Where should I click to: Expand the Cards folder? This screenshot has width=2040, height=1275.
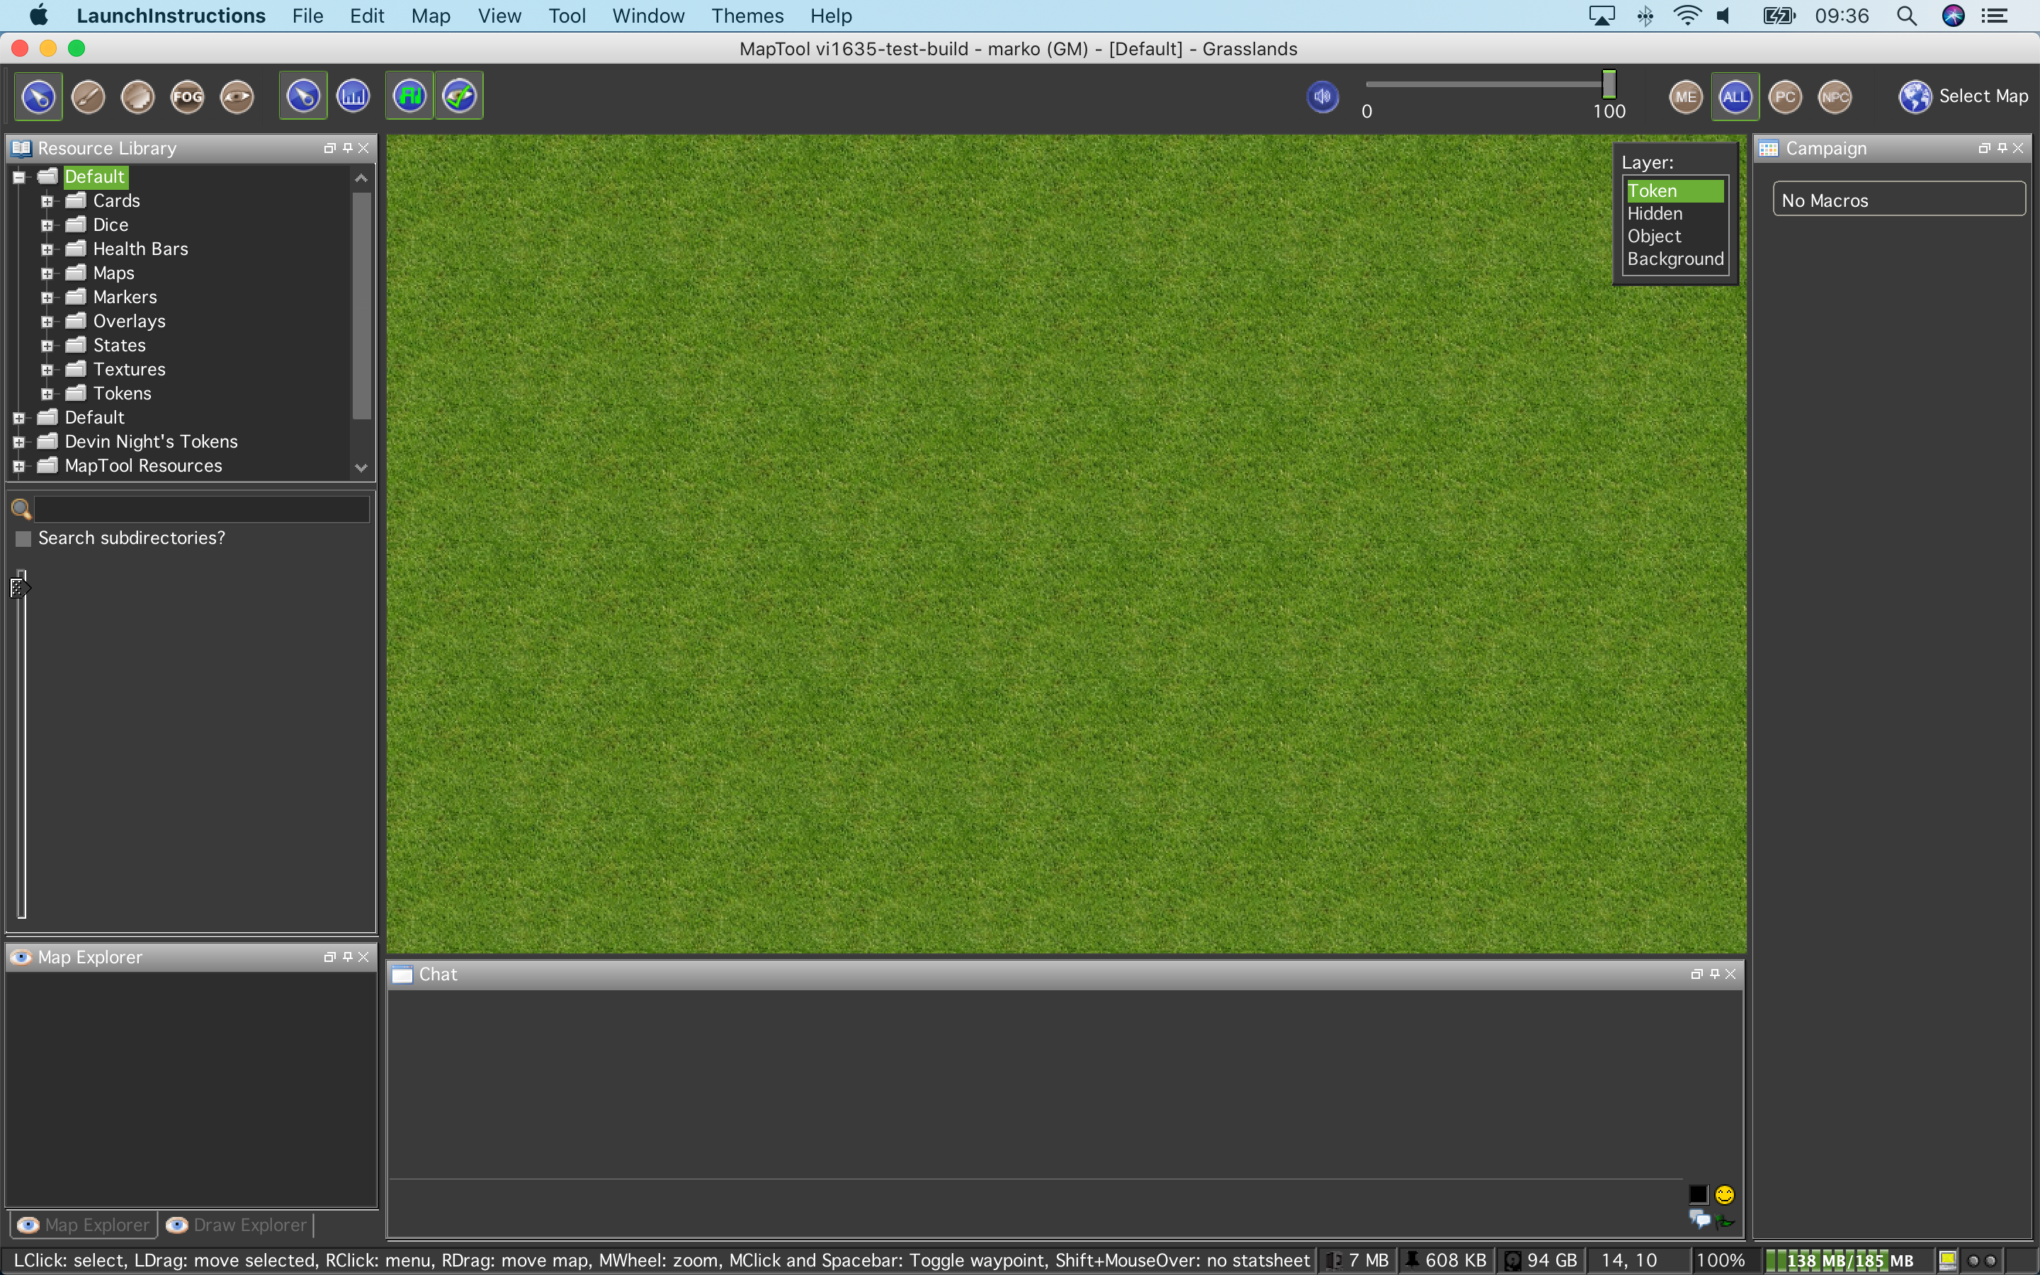coord(47,202)
